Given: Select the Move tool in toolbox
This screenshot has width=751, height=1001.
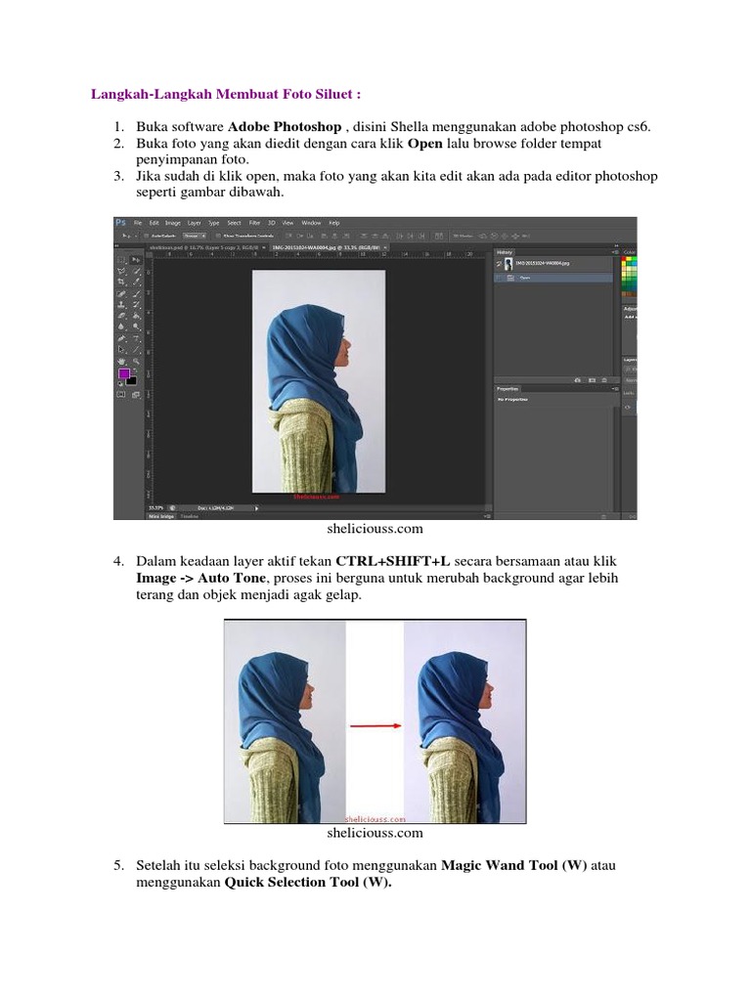Looking at the screenshot, I should [x=136, y=260].
